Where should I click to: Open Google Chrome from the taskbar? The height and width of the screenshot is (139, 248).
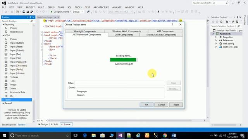pos(165,136)
